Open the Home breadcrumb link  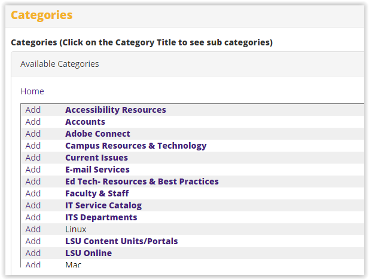click(32, 91)
